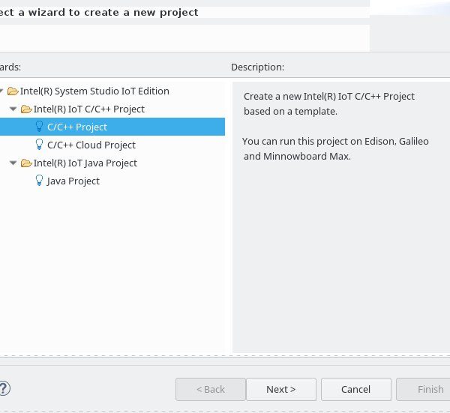Viewport: 450px width, 413px height.
Task: Collapse the Intel(R) IoT C/C++ Project node
Action: 13,109
